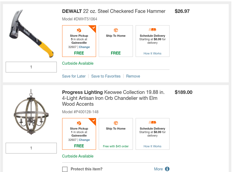Change pickup store for the chandelier

(x=84, y=140)
